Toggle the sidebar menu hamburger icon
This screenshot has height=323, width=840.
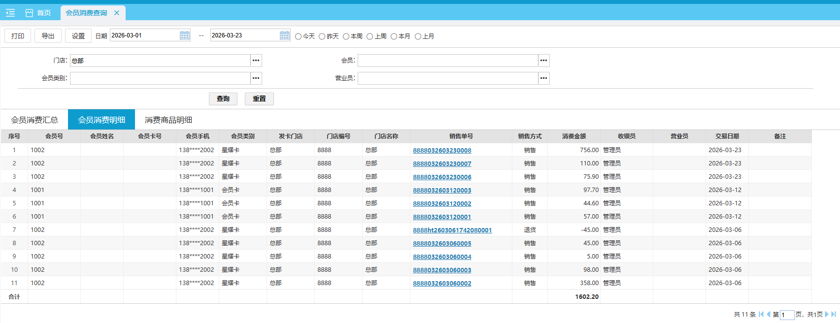[x=10, y=13]
